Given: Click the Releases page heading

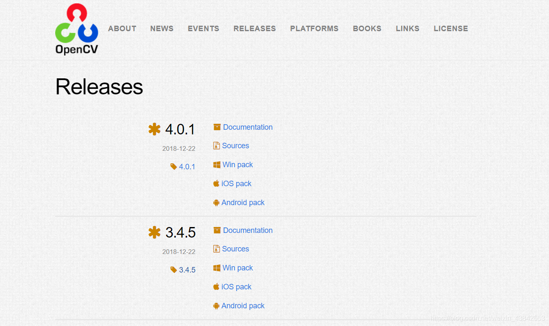Looking at the screenshot, I should [x=99, y=87].
